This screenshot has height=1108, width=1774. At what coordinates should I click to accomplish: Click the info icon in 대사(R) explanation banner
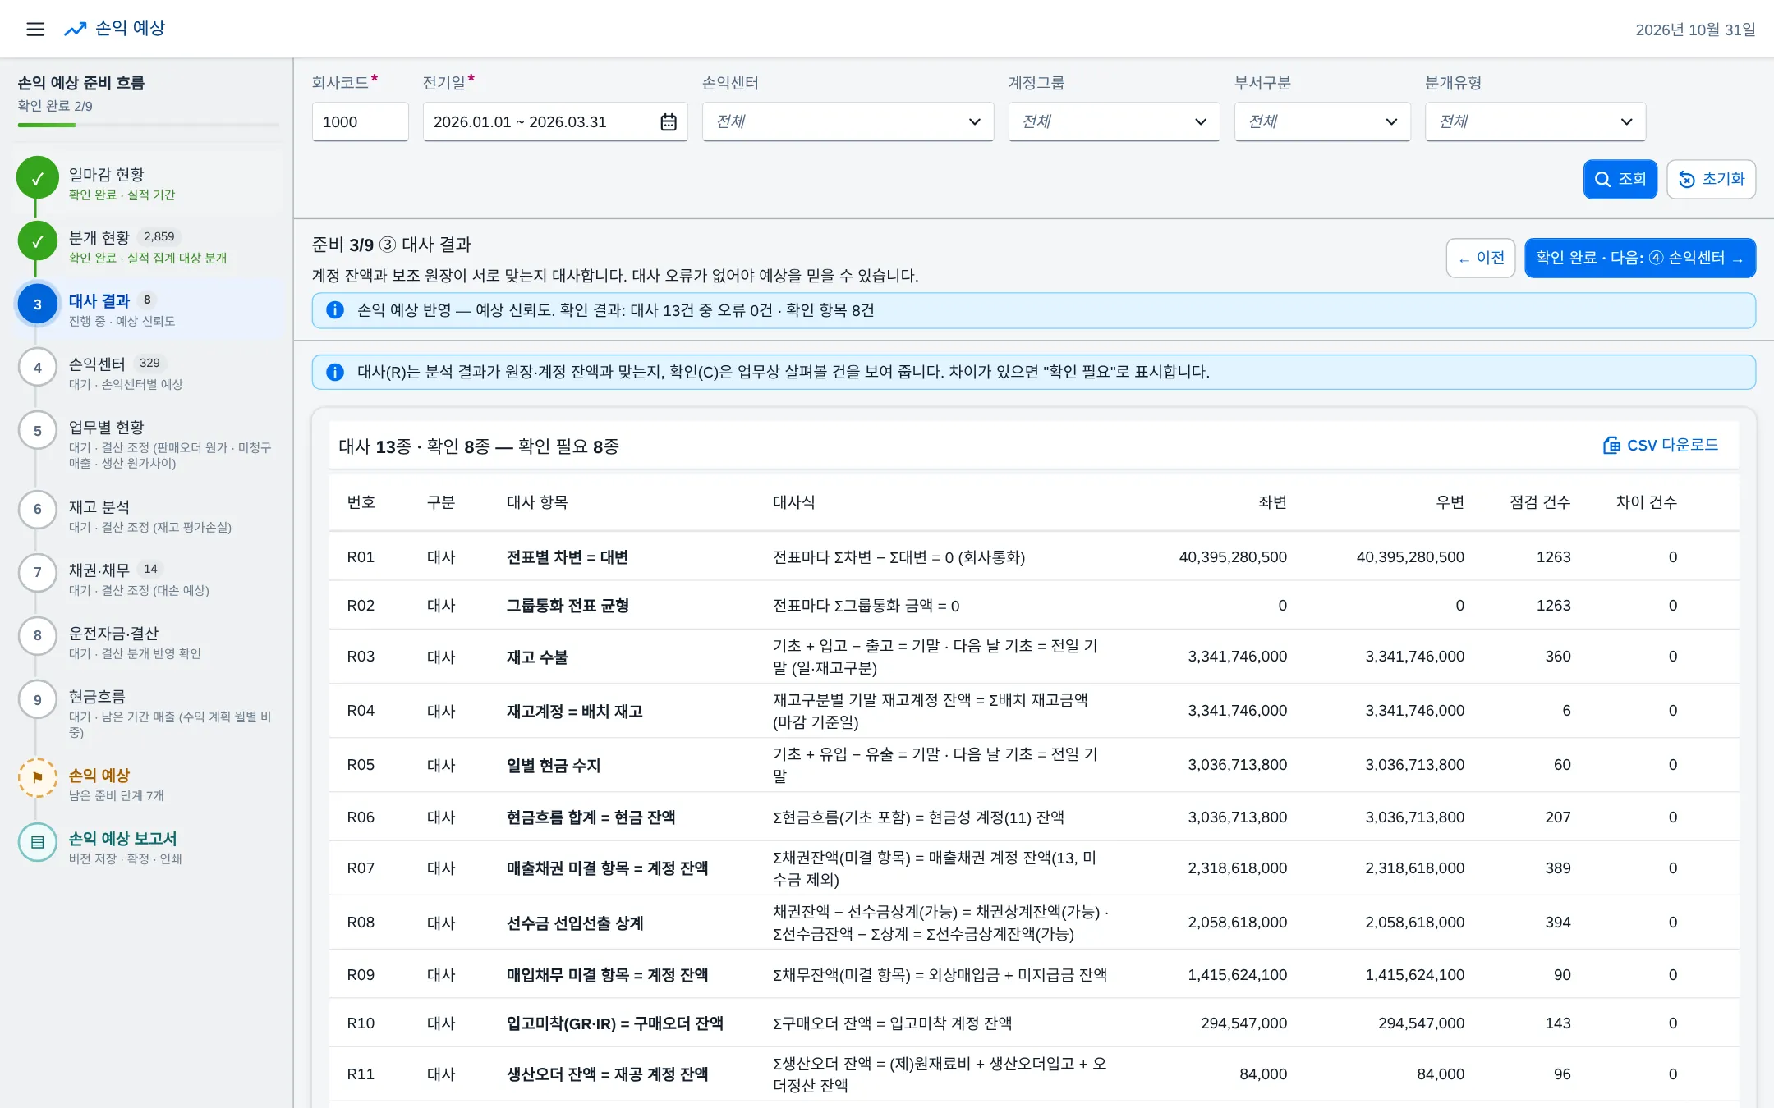point(335,372)
